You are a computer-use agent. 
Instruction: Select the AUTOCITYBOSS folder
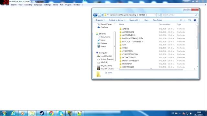tap(127, 35)
